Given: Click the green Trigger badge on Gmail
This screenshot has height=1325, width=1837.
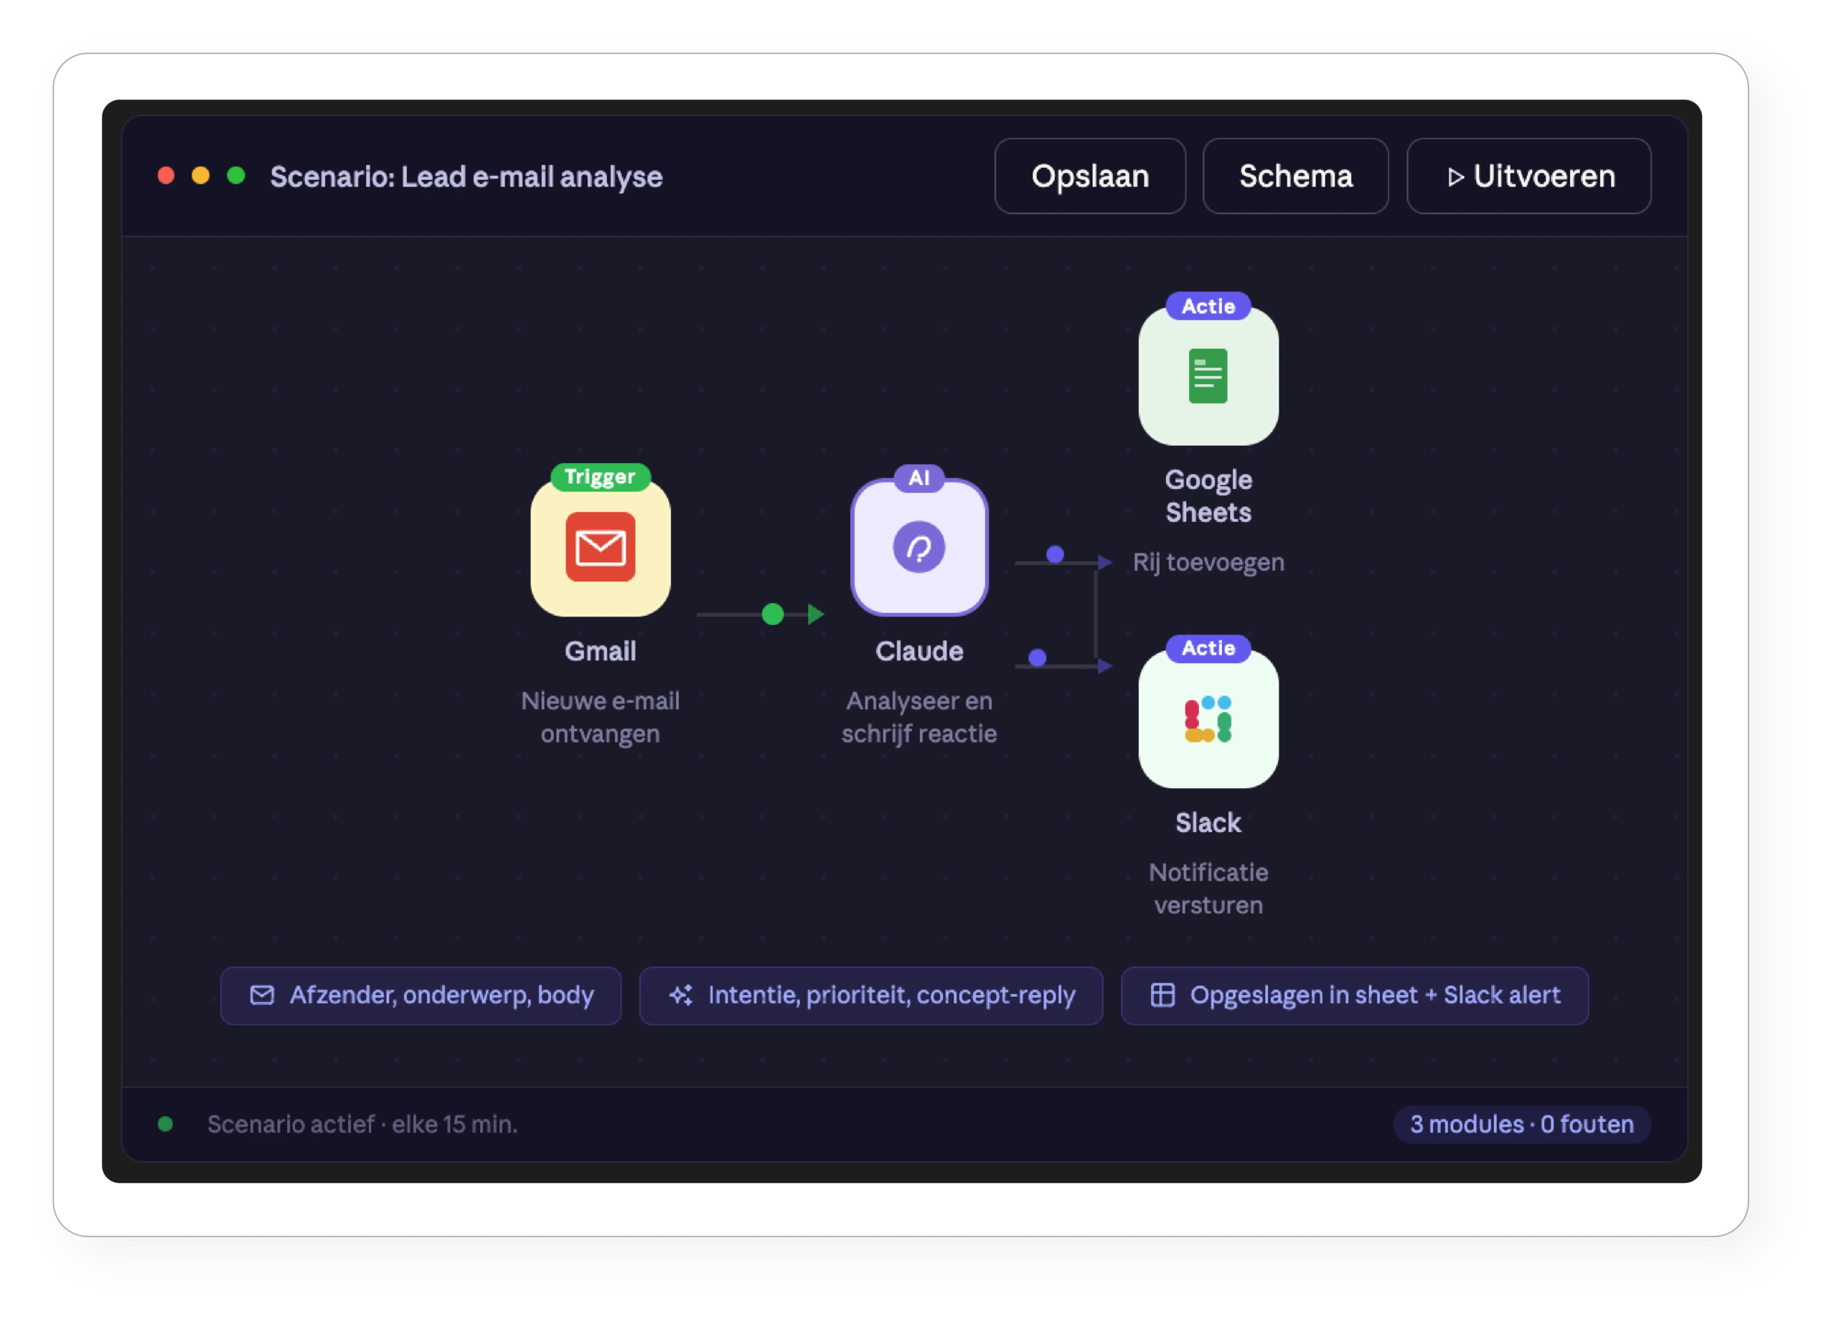Looking at the screenshot, I should [x=600, y=477].
